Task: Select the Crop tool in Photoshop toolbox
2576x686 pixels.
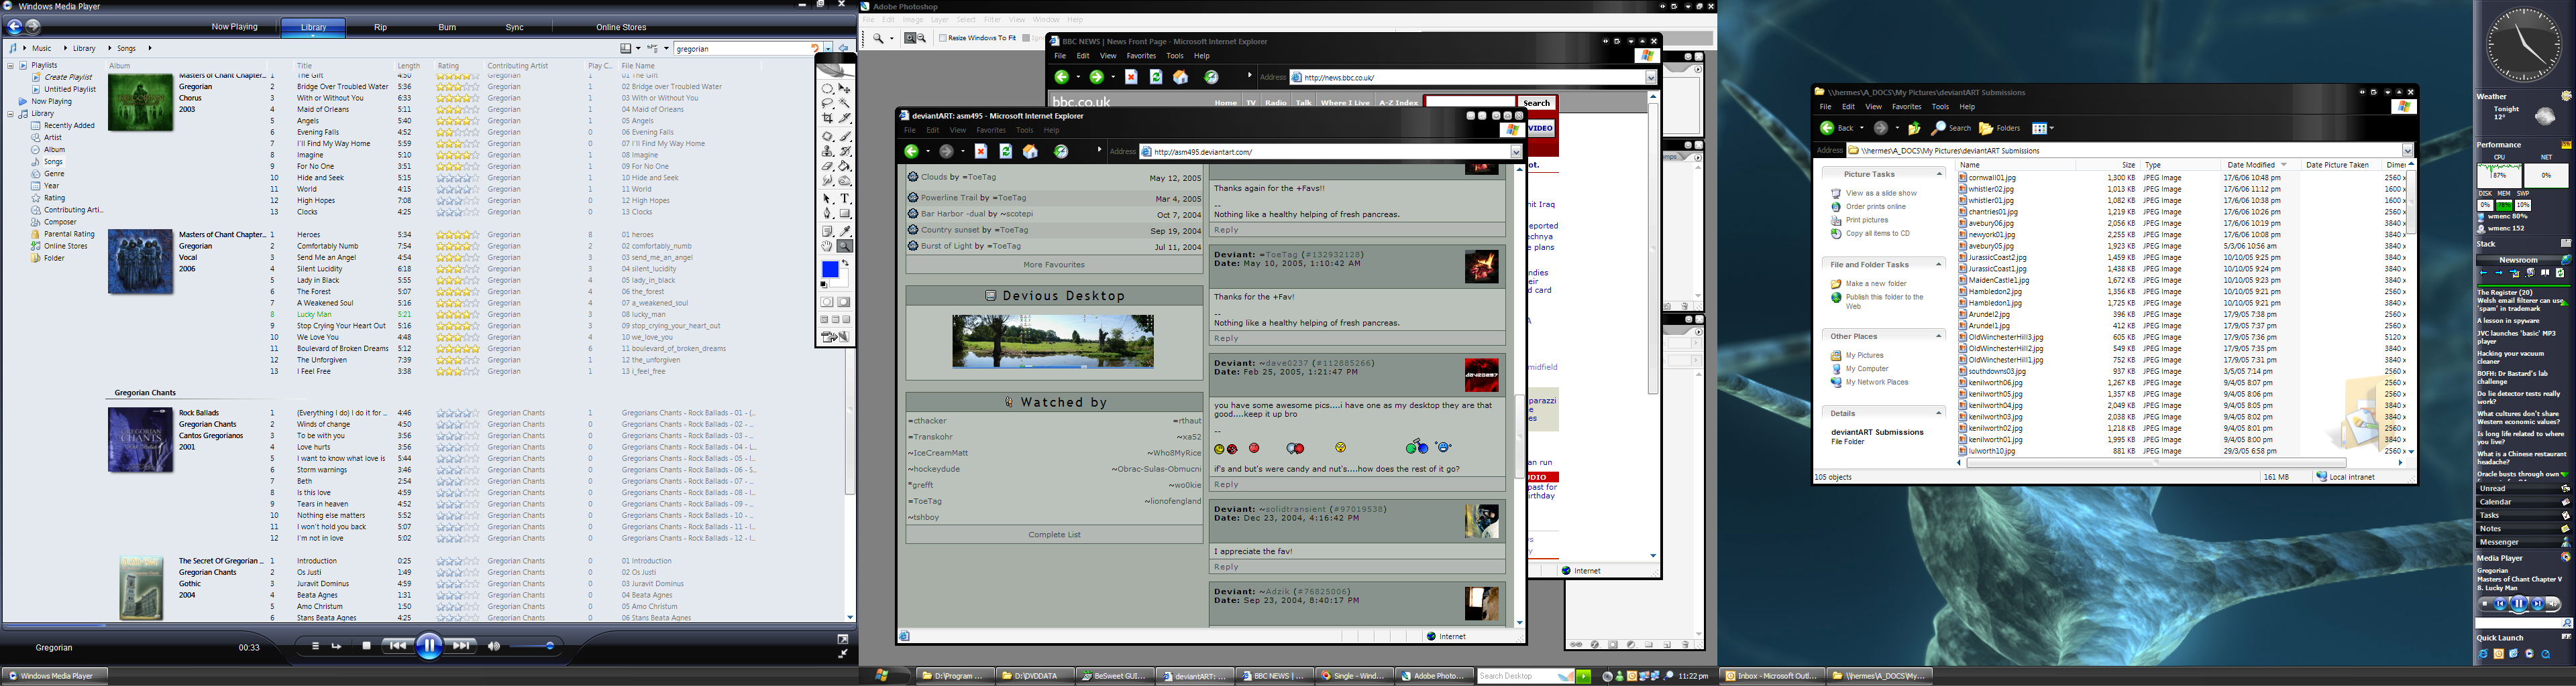Action: pos(827,118)
